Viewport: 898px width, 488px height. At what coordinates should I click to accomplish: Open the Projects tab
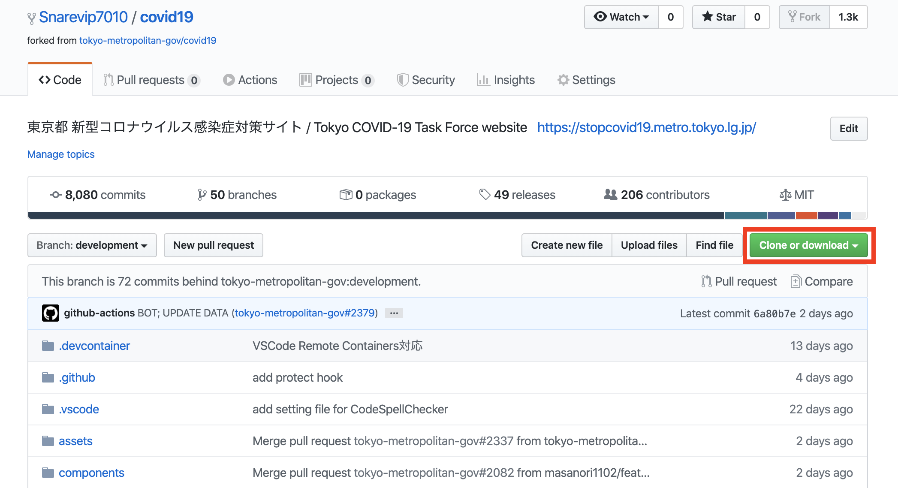(337, 80)
